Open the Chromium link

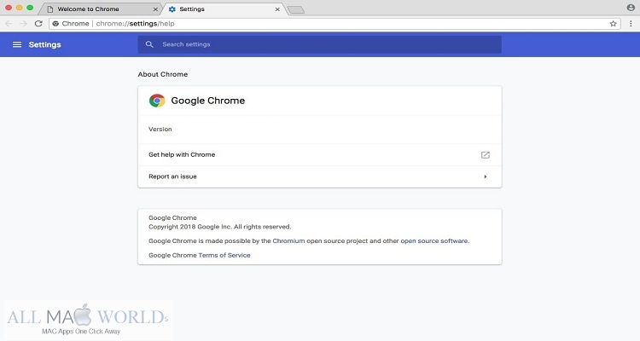[x=288, y=241]
